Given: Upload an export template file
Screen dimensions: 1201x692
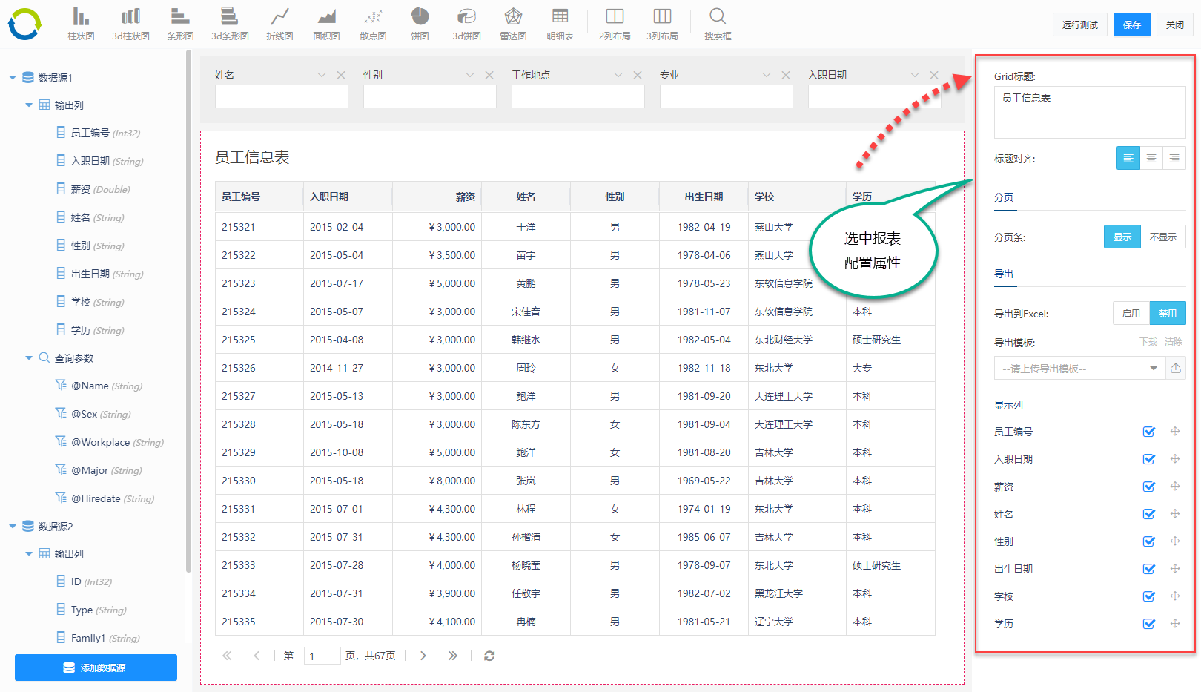Looking at the screenshot, I should click(1176, 369).
